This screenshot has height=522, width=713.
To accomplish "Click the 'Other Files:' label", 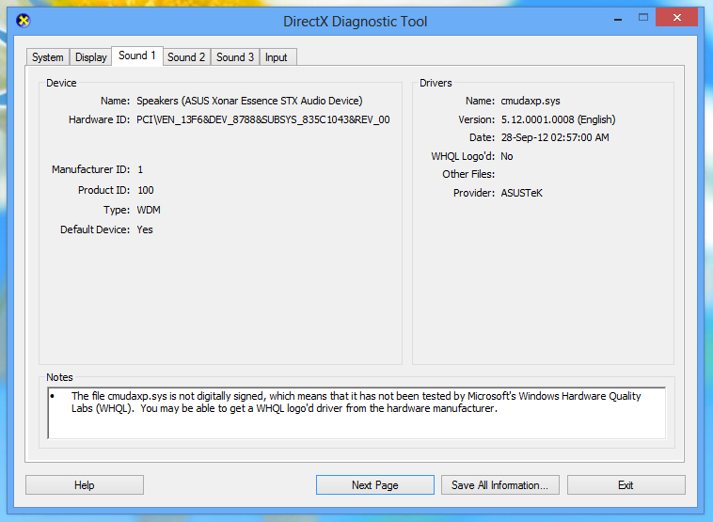I will (468, 174).
